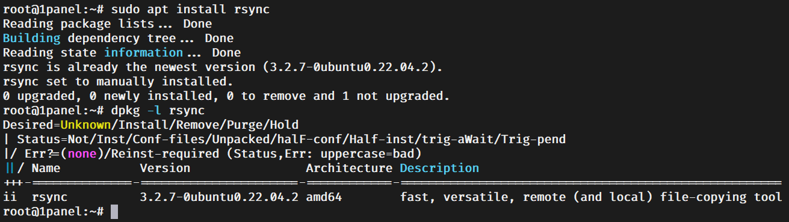Click the 'Version' column header

[x=165, y=168]
